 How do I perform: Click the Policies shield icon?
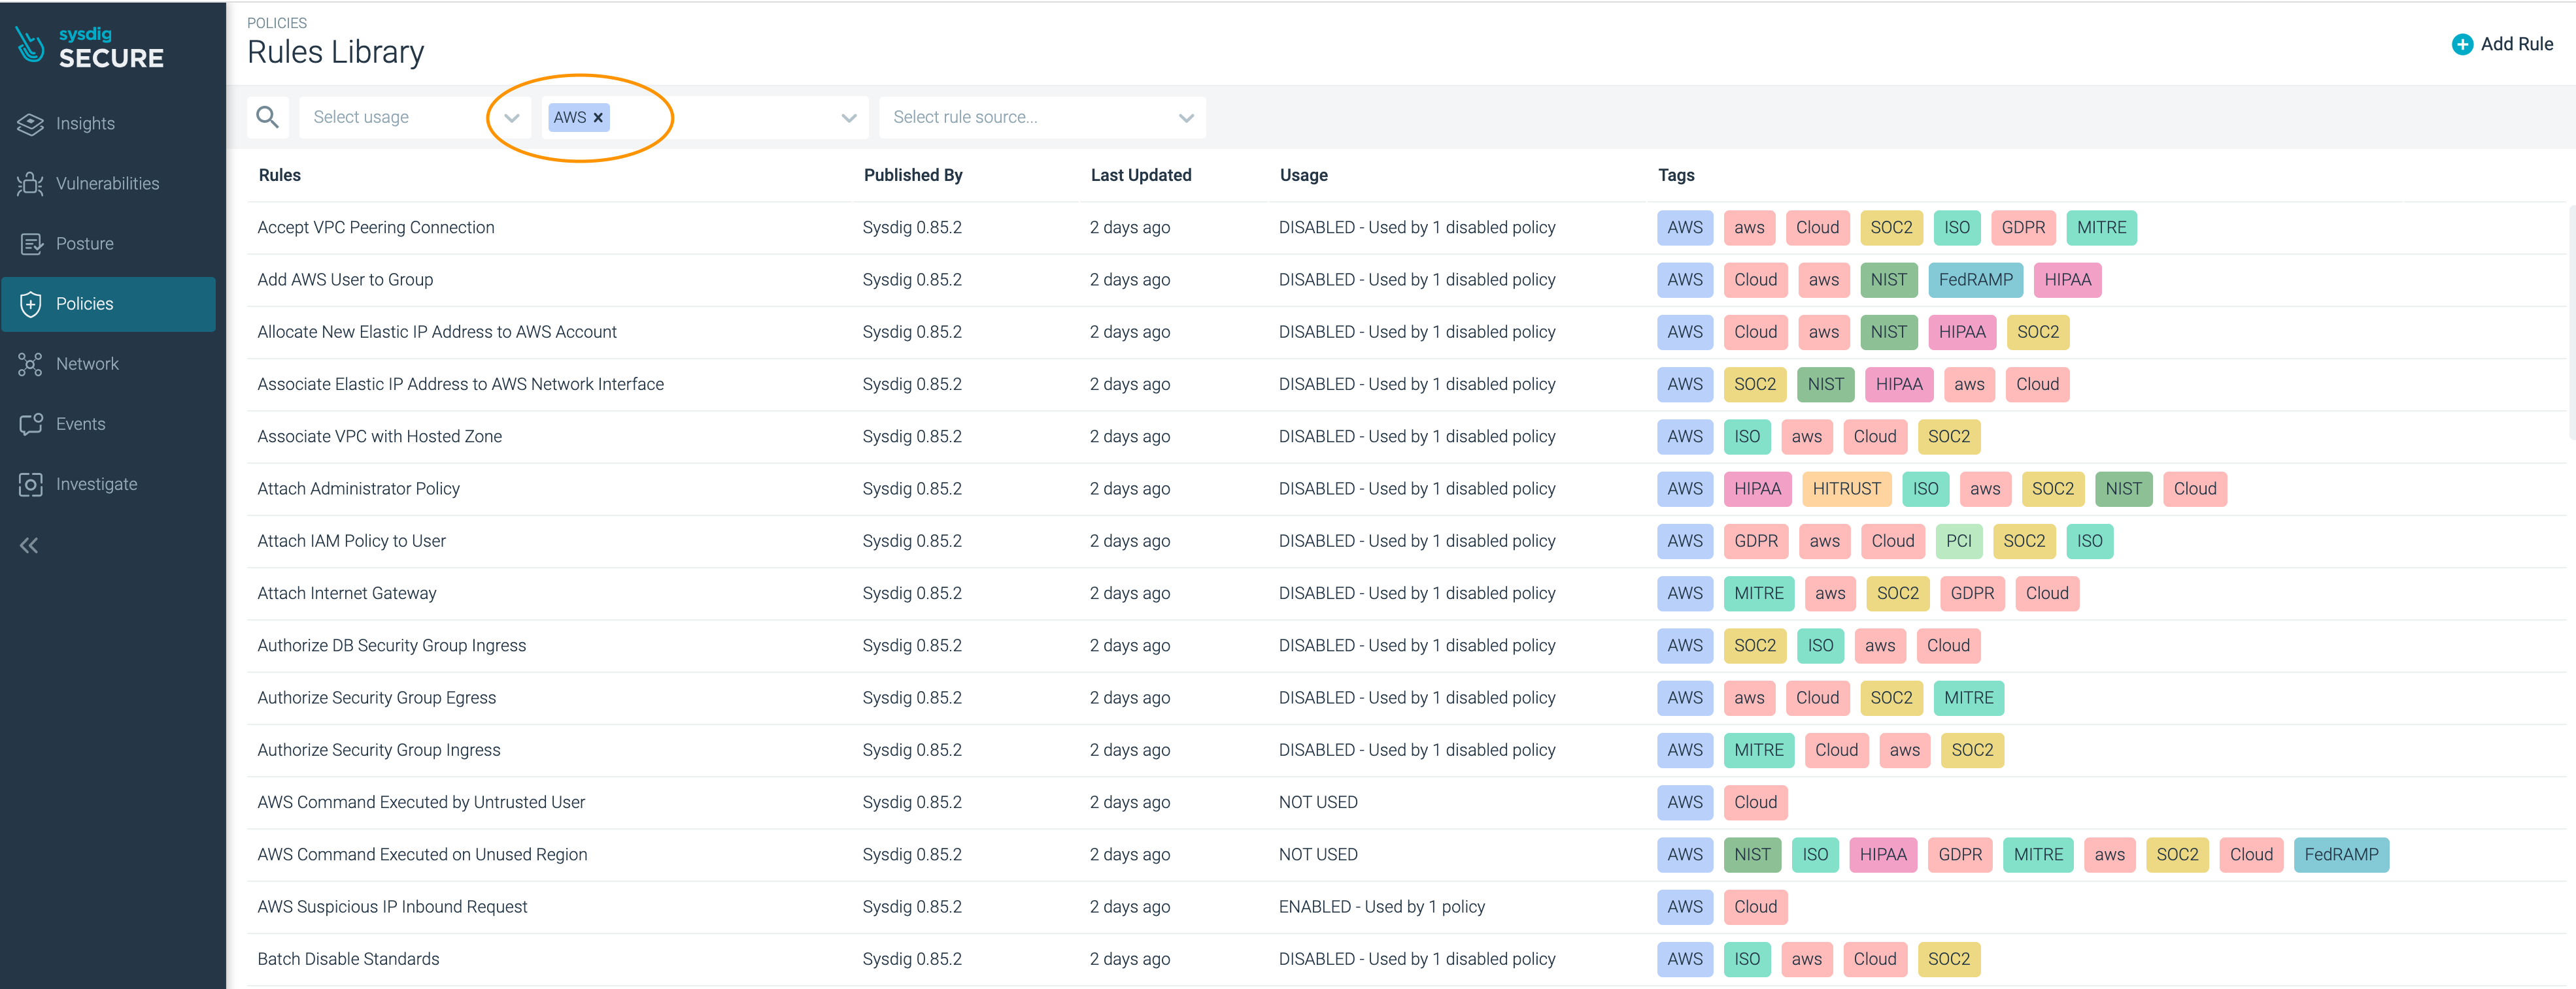coord(30,304)
